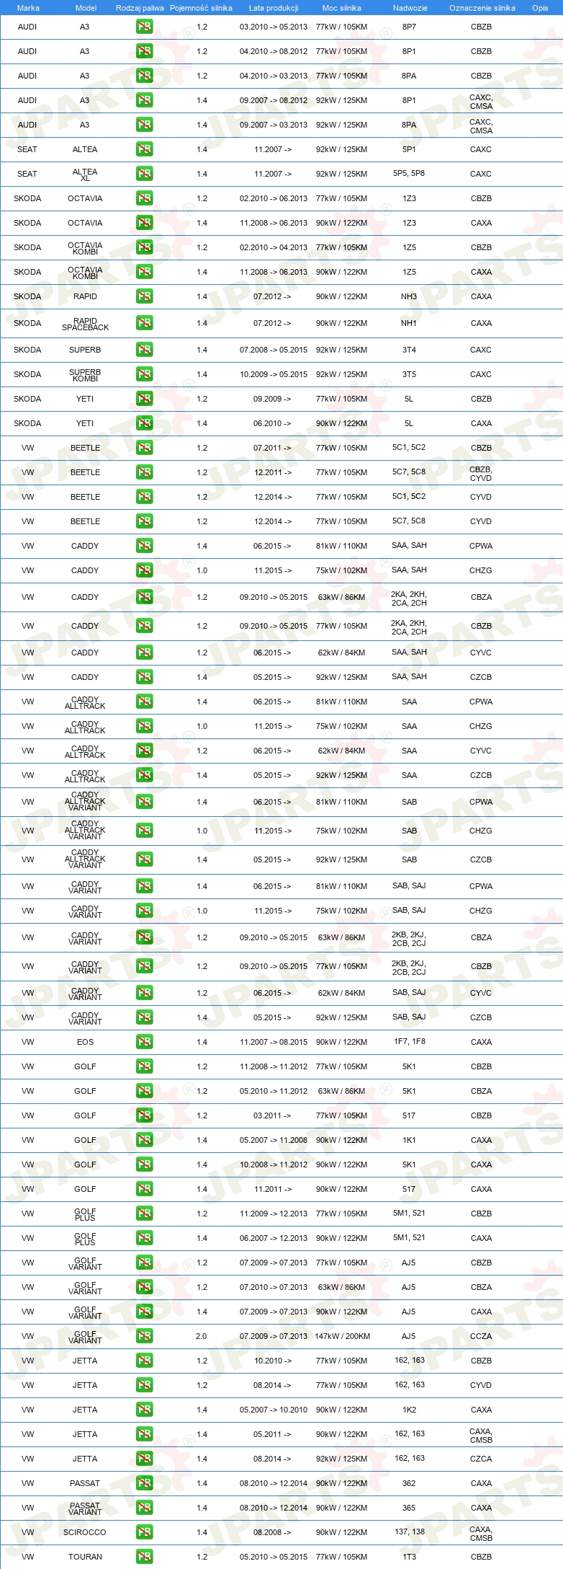This screenshot has width=563, height=1569.
Task: Click petrol icon in Jetta CZCA row
Action: point(144,1459)
